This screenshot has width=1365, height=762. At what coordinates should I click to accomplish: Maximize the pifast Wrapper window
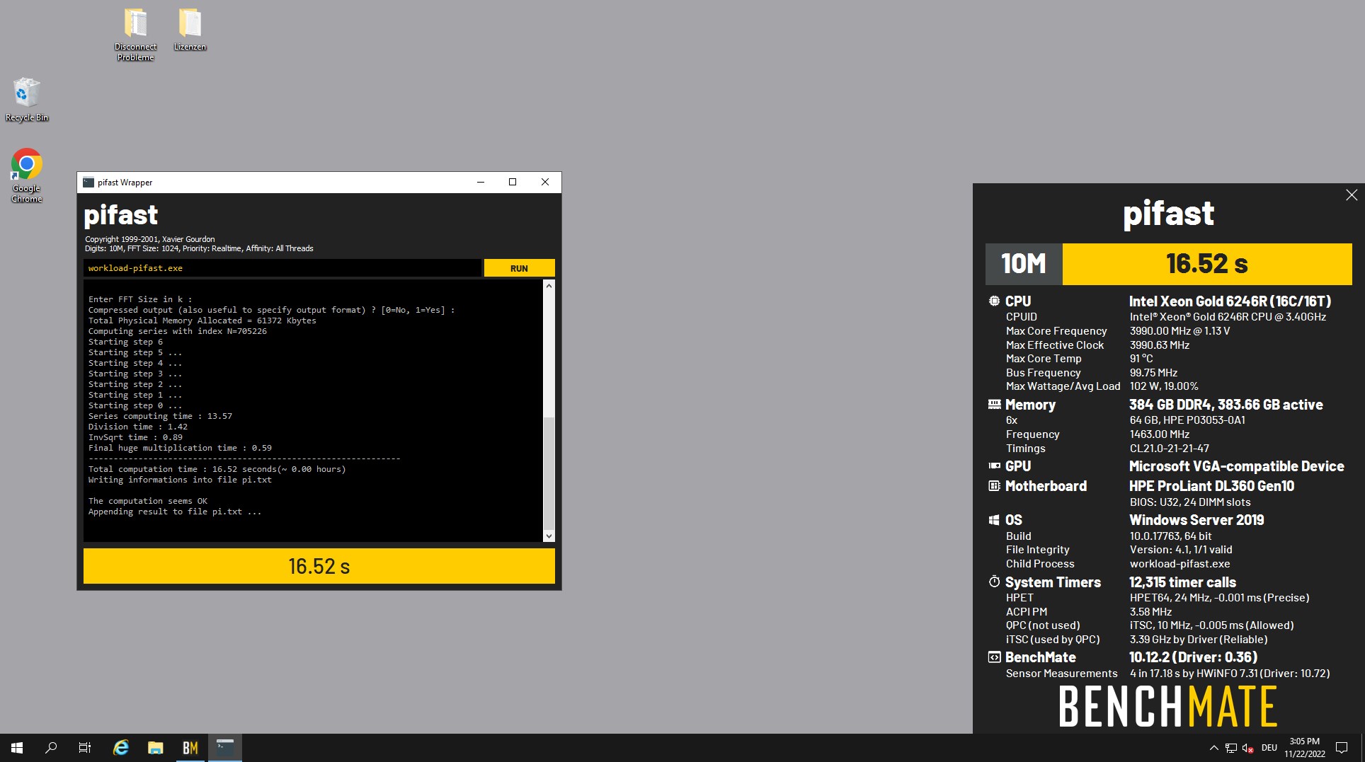pyautogui.click(x=513, y=183)
